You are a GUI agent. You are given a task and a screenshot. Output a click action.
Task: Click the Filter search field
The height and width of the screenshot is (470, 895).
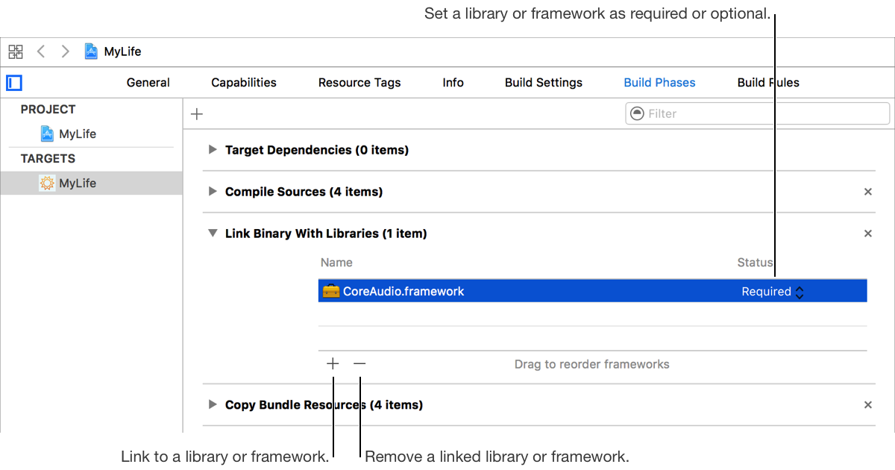[x=757, y=114]
